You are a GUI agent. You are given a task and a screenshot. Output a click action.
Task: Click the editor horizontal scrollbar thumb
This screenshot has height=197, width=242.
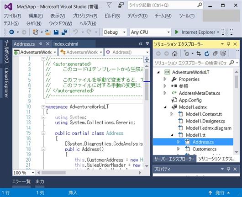(x=53, y=173)
